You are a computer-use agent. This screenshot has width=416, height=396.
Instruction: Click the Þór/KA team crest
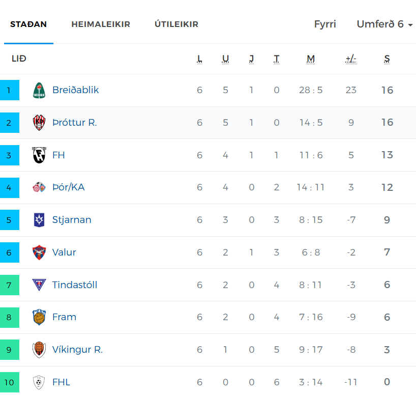[39, 187]
